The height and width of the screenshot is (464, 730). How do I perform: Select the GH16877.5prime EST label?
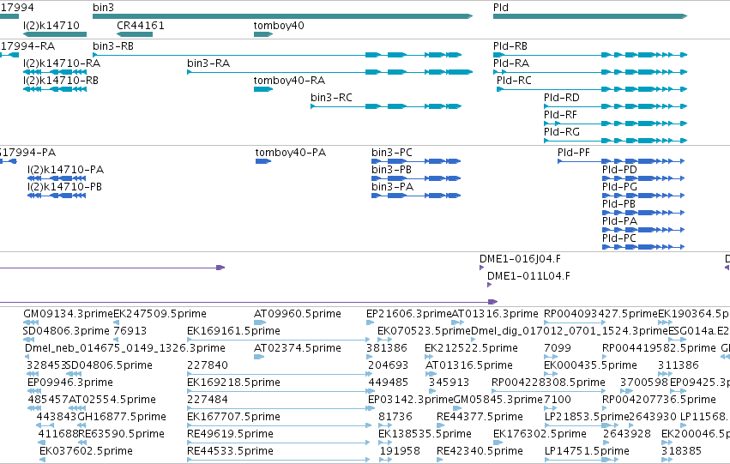tap(122, 418)
